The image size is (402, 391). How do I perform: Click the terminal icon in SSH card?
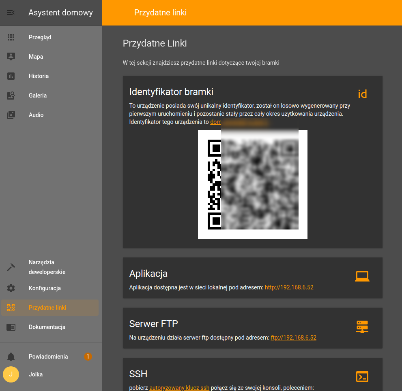[362, 377]
